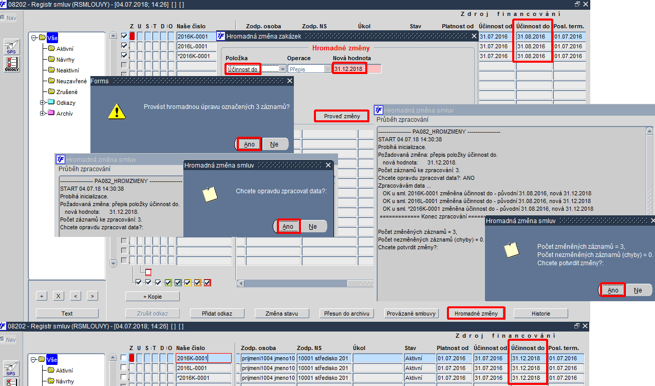Select the Neuzavřené folder icon
The height and width of the screenshot is (386, 655).
[x=52, y=81]
